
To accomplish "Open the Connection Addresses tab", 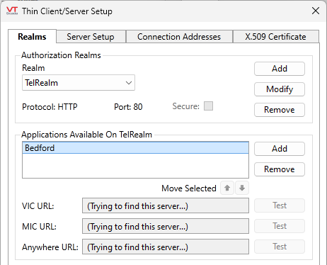I will (x=179, y=37).
